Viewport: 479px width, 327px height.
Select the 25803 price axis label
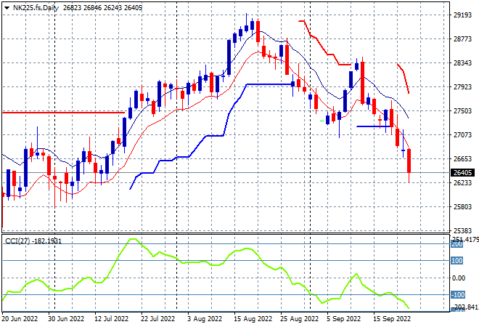(462, 207)
